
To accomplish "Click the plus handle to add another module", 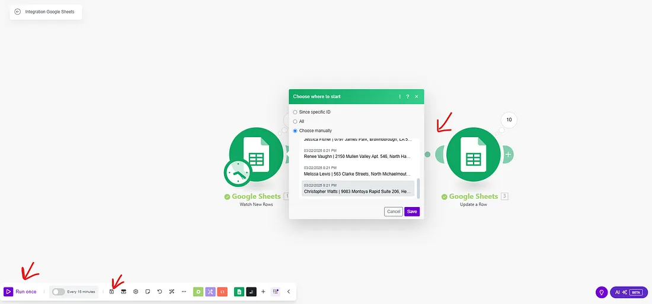I will 508,154.
